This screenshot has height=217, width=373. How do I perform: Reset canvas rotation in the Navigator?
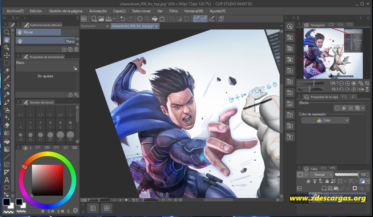[354, 89]
